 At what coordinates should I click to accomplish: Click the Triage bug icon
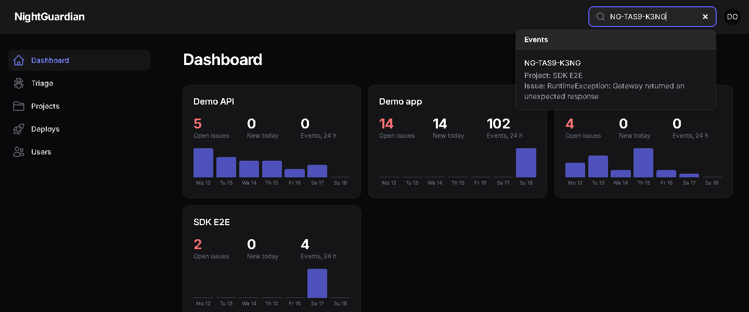coord(19,83)
